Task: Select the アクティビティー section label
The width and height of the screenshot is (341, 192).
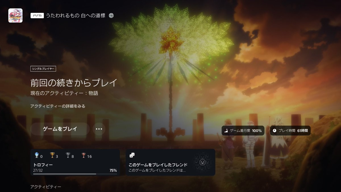Action: (x=46, y=187)
